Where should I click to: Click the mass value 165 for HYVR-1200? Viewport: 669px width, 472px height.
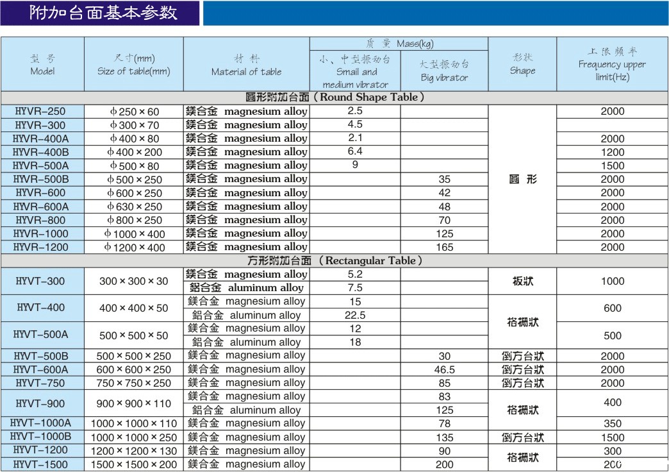tap(444, 247)
